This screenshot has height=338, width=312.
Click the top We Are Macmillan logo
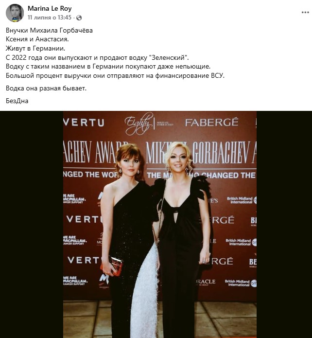74,199
